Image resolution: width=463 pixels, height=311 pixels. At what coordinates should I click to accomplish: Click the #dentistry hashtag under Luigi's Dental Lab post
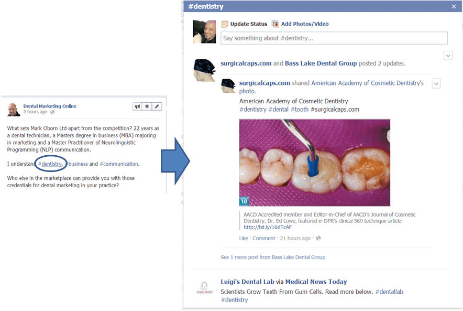point(234,300)
